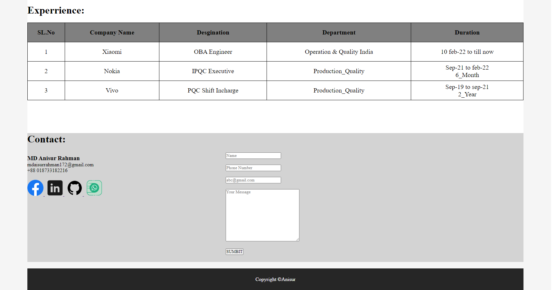This screenshot has width=556, height=290.
Task: Click the mdaisurrahman172@gmail.com email text
Action: tap(61, 165)
